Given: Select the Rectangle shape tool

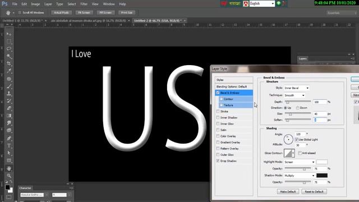Looking at the screenshot, I should (9, 160).
